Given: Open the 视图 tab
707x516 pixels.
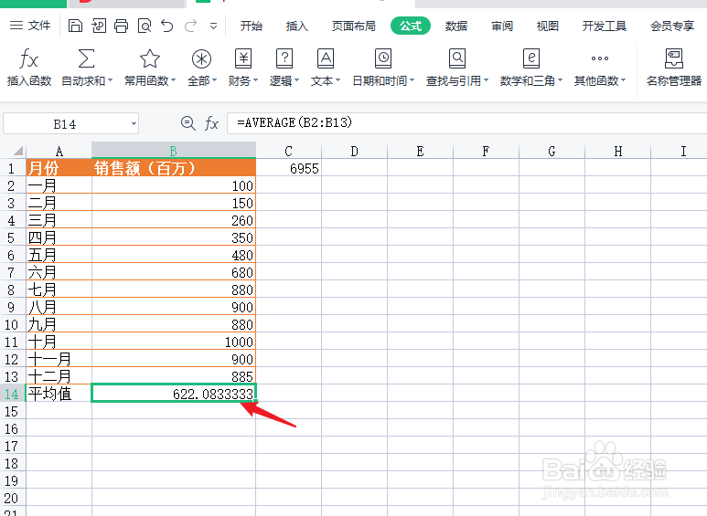Looking at the screenshot, I should pos(547,26).
